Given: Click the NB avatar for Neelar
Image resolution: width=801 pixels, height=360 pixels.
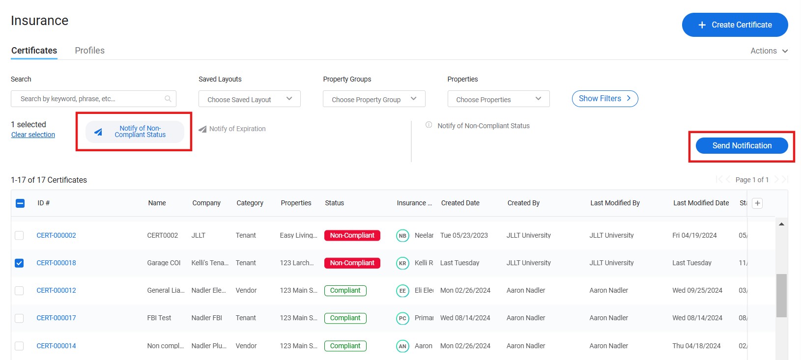Looking at the screenshot, I should (402, 236).
